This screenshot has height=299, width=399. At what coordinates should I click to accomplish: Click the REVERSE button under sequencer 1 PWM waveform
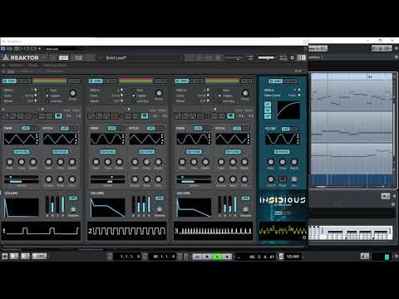pos(22,152)
